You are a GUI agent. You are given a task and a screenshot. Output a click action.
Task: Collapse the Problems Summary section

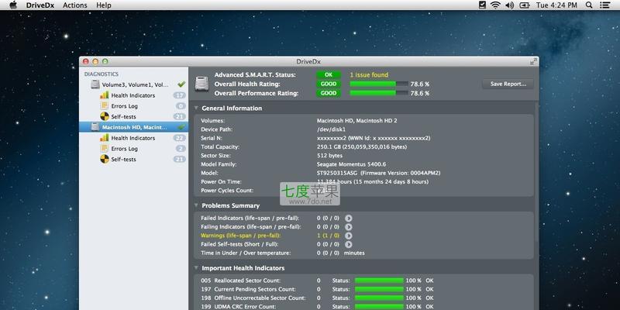point(196,205)
